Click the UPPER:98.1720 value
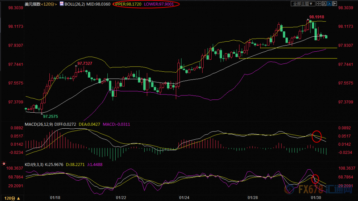 (127, 4)
